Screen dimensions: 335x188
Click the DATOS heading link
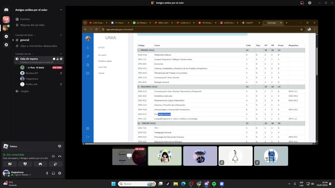pyautogui.click(x=101, y=48)
